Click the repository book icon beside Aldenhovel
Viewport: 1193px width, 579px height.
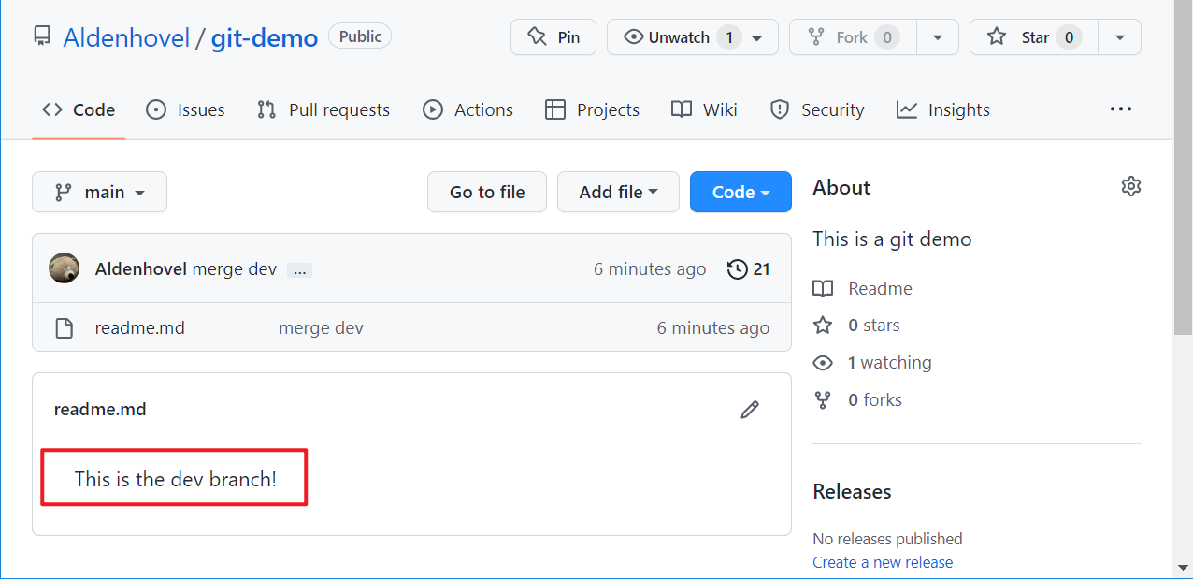tap(42, 36)
